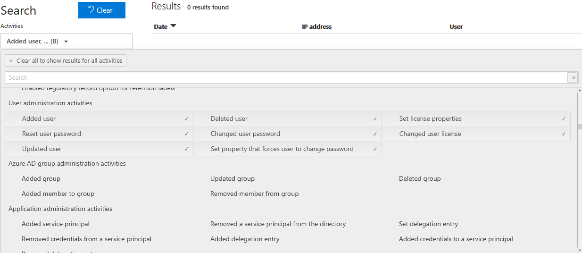Open the Activities dropdown showing Added user

point(66,41)
